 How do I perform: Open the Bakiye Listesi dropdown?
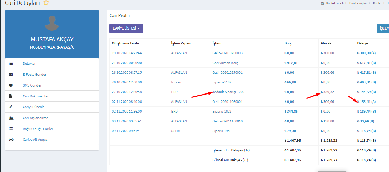(x=126, y=28)
